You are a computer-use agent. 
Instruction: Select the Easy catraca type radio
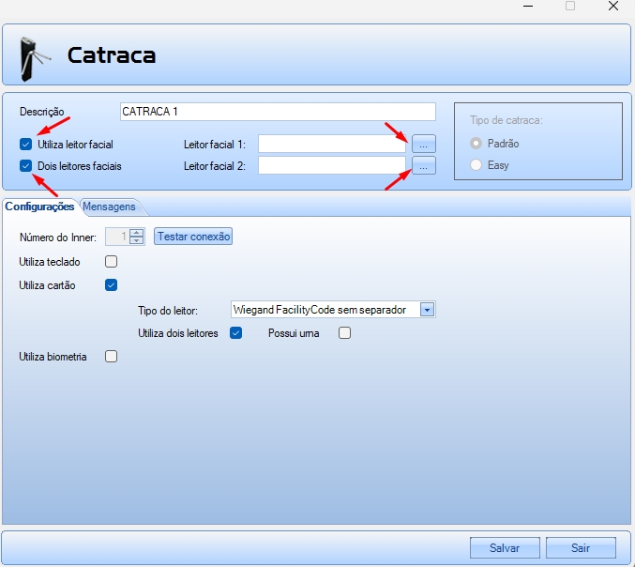[477, 165]
